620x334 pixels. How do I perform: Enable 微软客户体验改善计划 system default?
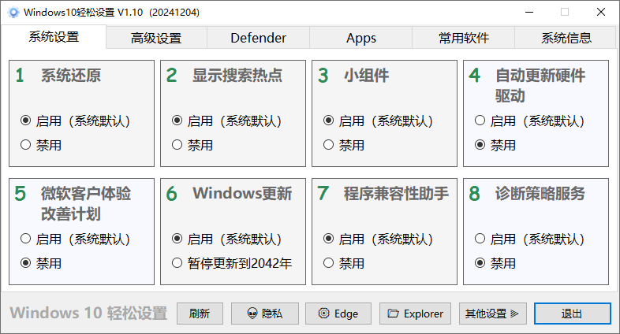click(x=26, y=239)
